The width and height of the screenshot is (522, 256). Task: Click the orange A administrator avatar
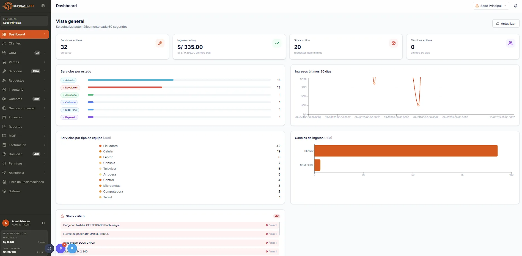click(6, 223)
